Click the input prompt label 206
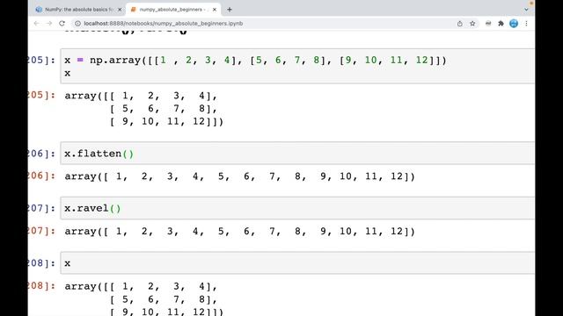This screenshot has height=316, width=563. click(x=41, y=154)
